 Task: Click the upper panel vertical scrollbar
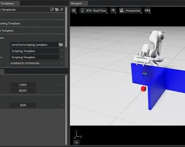(66, 27)
